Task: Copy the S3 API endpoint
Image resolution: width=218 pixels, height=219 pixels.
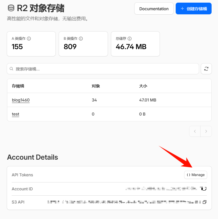Action: click(204, 202)
